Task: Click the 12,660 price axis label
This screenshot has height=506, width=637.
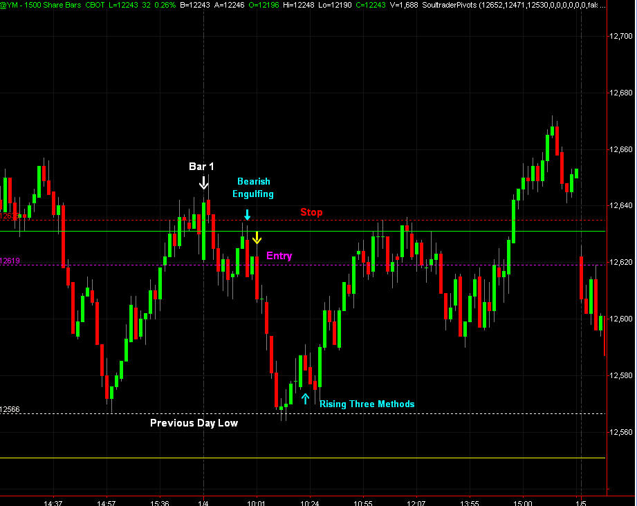Action: click(x=621, y=149)
